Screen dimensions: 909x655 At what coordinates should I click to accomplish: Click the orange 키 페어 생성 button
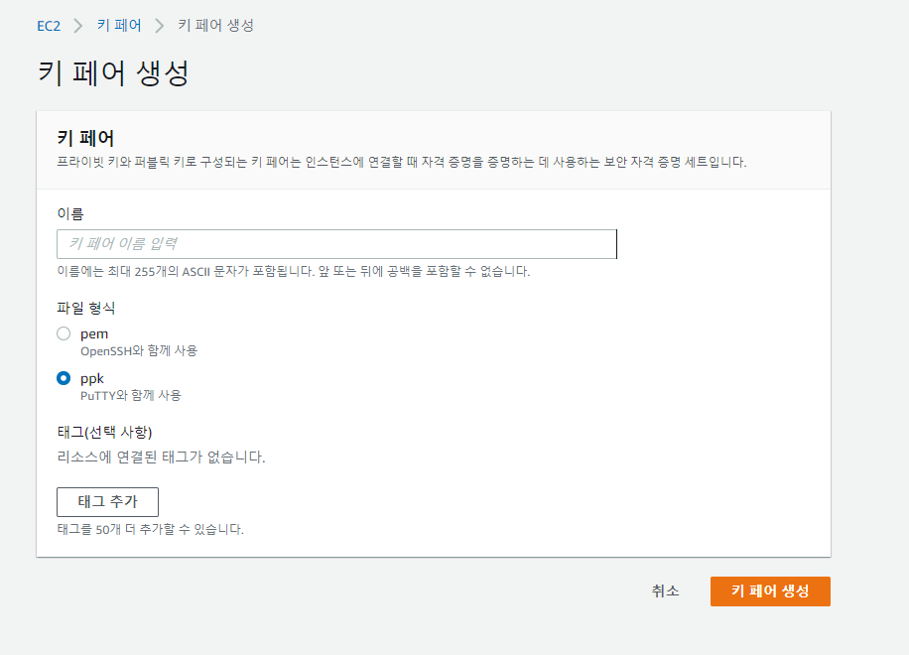click(770, 591)
